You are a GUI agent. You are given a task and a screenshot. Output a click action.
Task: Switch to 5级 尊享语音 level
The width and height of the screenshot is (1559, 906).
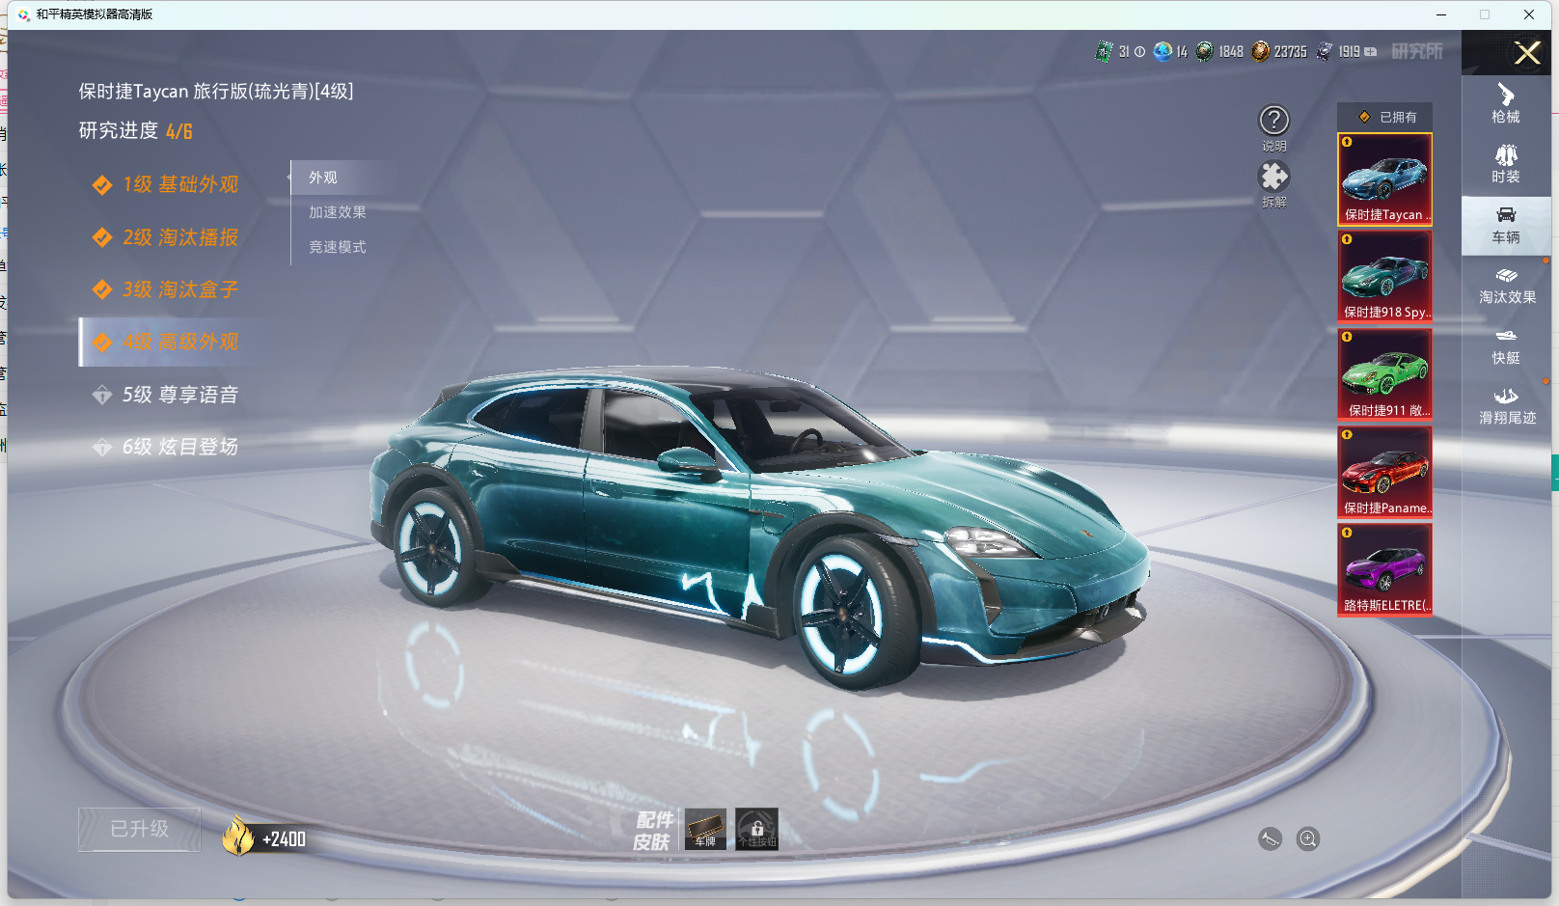[x=179, y=395]
